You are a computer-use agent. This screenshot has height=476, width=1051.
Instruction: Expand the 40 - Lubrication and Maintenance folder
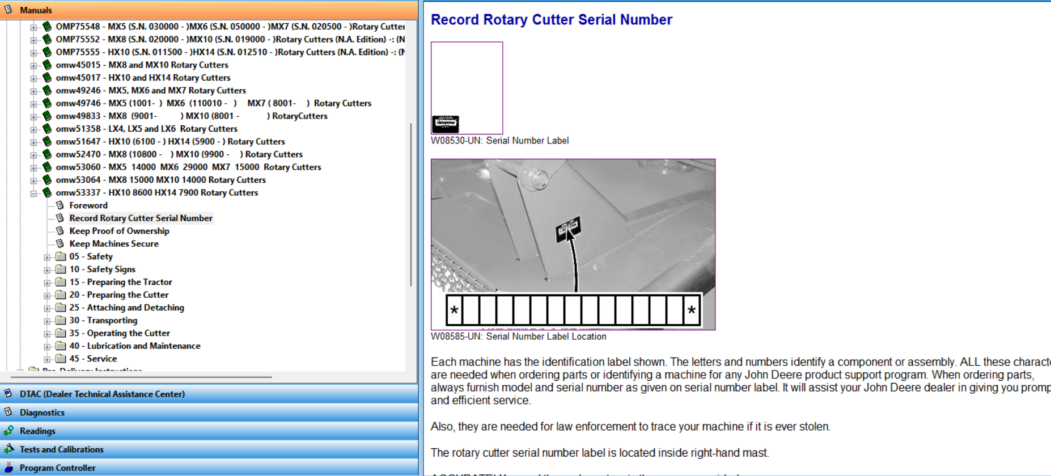pyautogui.click(x=47, y=347)
